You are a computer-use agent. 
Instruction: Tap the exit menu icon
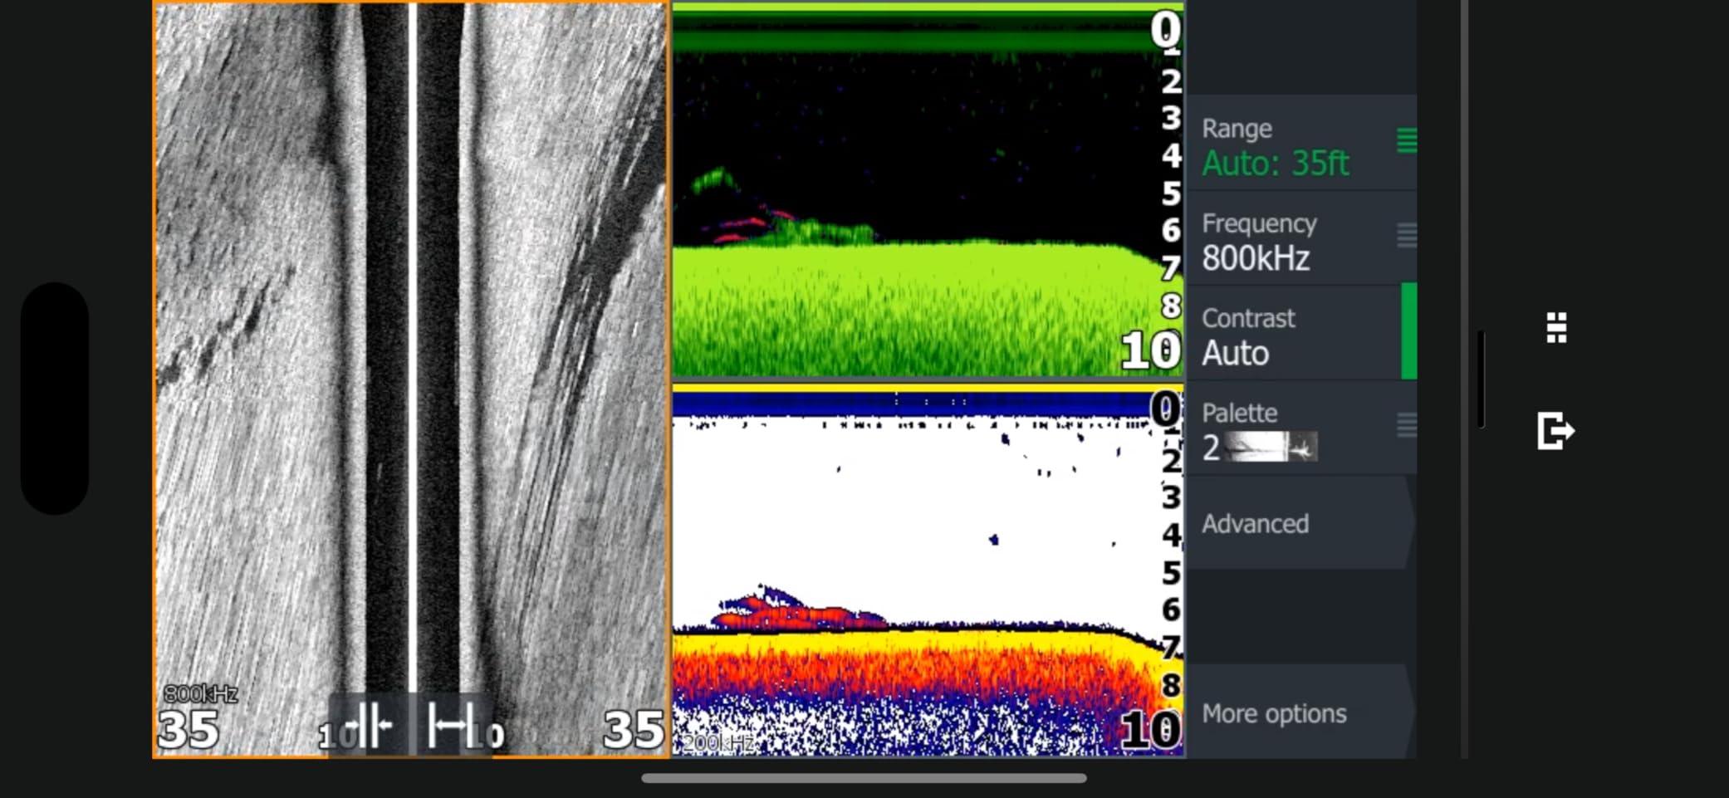[x=1555, y=430]
